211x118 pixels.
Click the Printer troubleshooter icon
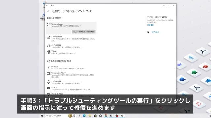pos(49,52)
